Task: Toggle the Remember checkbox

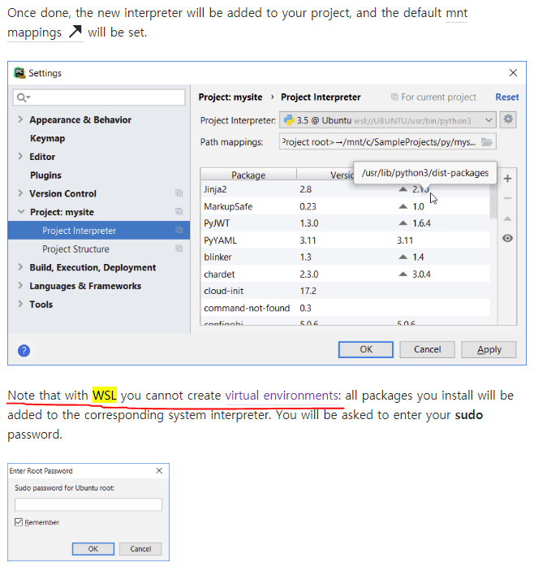Action: pos(19,521)
